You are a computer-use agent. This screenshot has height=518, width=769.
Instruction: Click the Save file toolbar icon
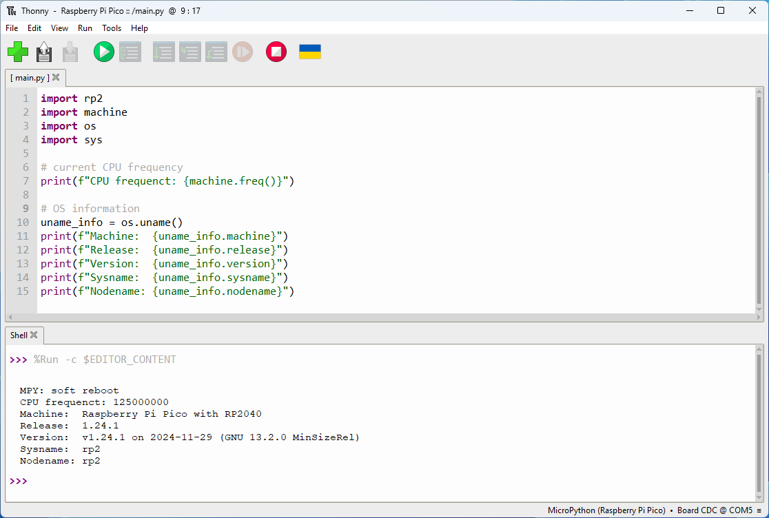coord(70,52)
